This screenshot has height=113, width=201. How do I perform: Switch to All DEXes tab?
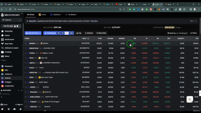tap(30, 15)
